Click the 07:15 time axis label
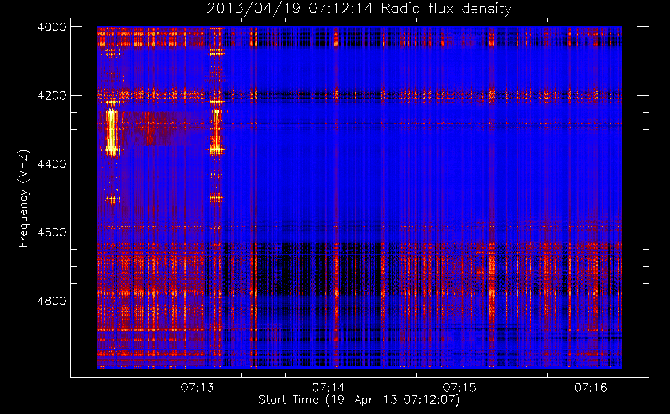 point(460,388)
